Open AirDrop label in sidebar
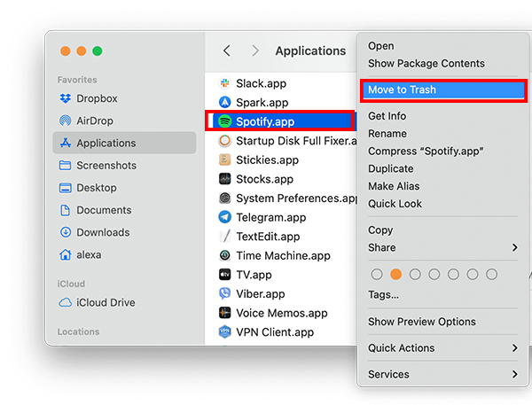The width and height of the screenshot is (532, 405). coord(95,121)
